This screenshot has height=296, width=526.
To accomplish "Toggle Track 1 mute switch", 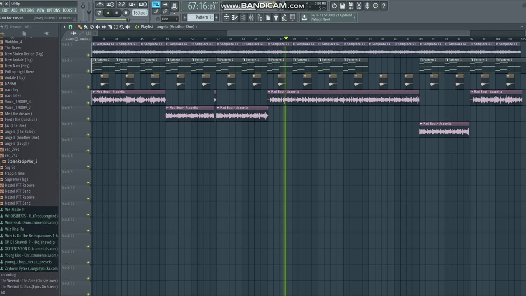I will 88,55.
